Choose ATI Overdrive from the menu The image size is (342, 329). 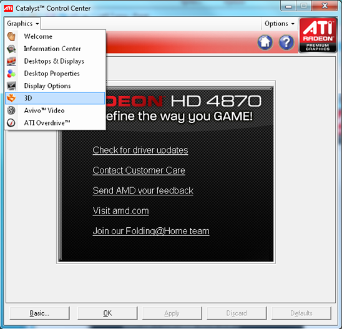pos(55,123)
